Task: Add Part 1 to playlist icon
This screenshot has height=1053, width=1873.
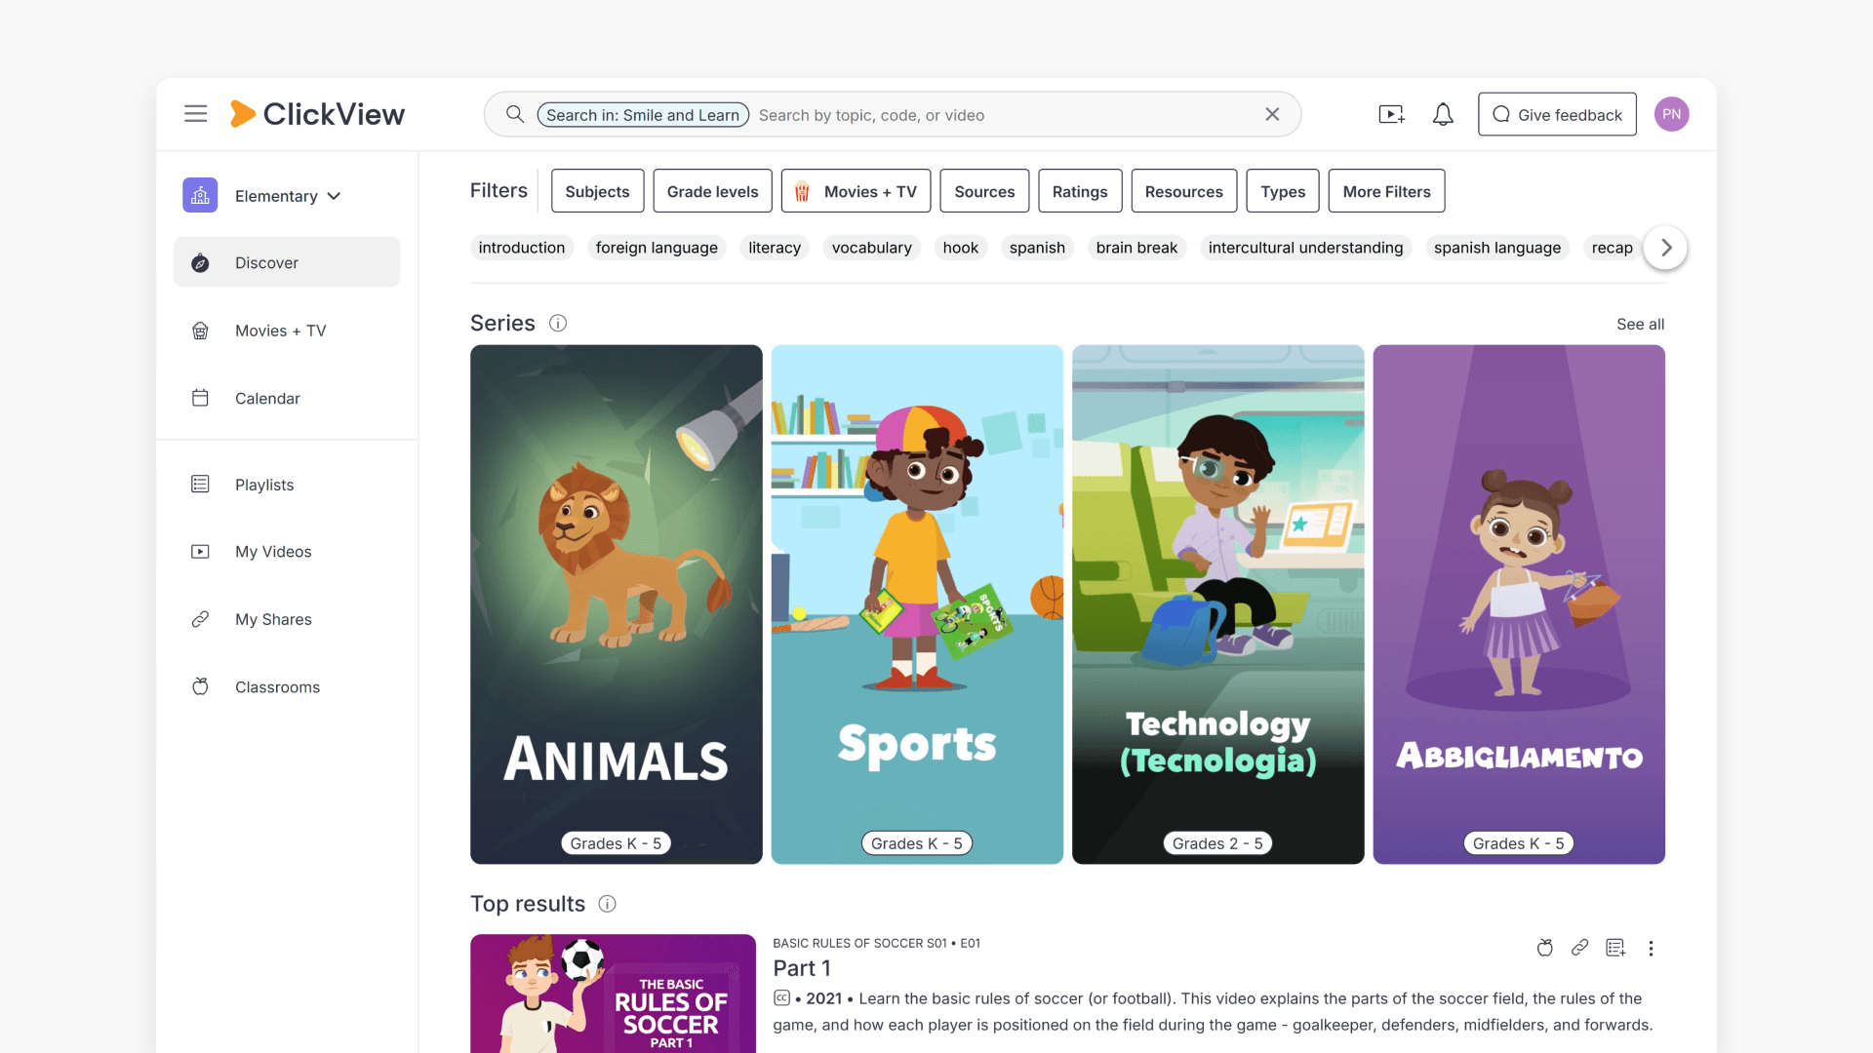Action: click(1615, 948)
